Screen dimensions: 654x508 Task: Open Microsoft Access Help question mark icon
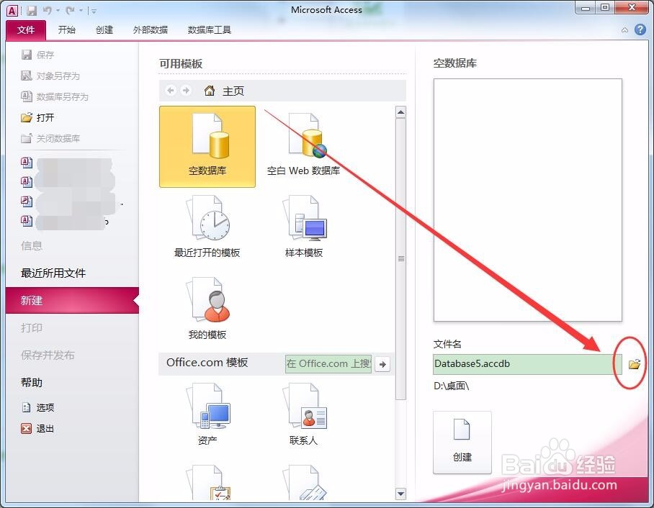tap(640, 30)
